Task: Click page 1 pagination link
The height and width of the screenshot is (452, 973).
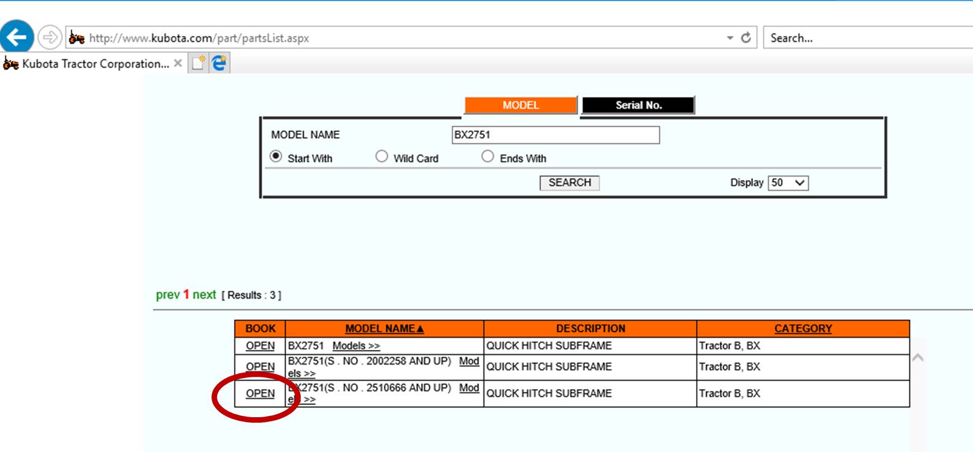Action: pos(186,295)
